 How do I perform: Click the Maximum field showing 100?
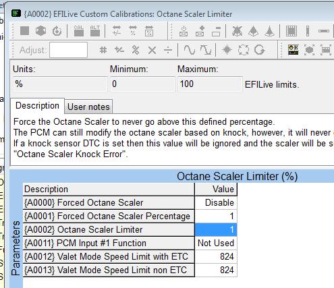pyautogui.click(x=210, y=84)
